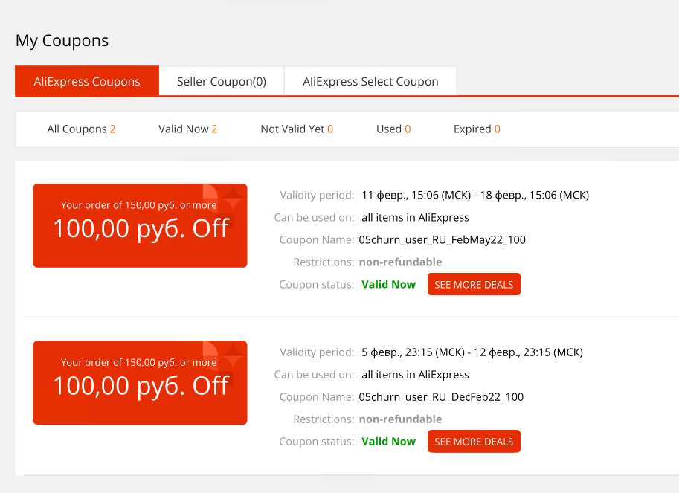Click See More Deals for FebMay22 coupon
679x493 pixels.
pyautogui.click(x=474, y=284)
